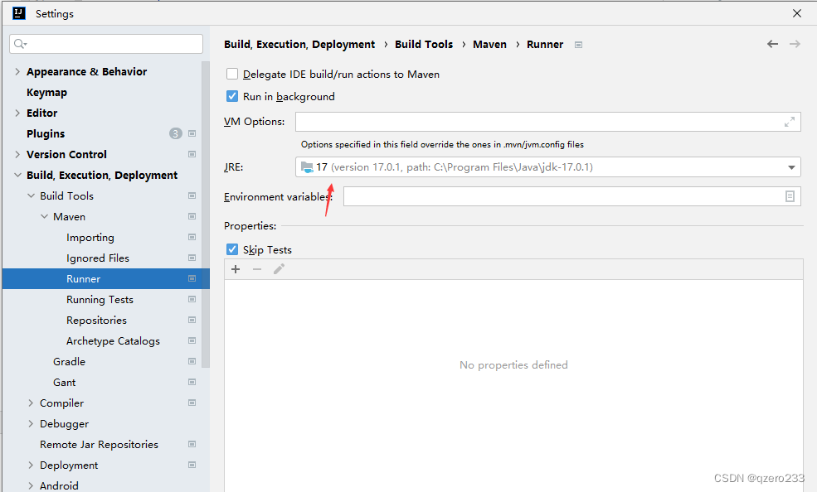Click the project icon on Gant row

(192, 383)
